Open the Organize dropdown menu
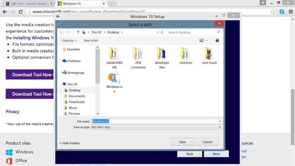The image size is (295, 166). click(69, 41)
